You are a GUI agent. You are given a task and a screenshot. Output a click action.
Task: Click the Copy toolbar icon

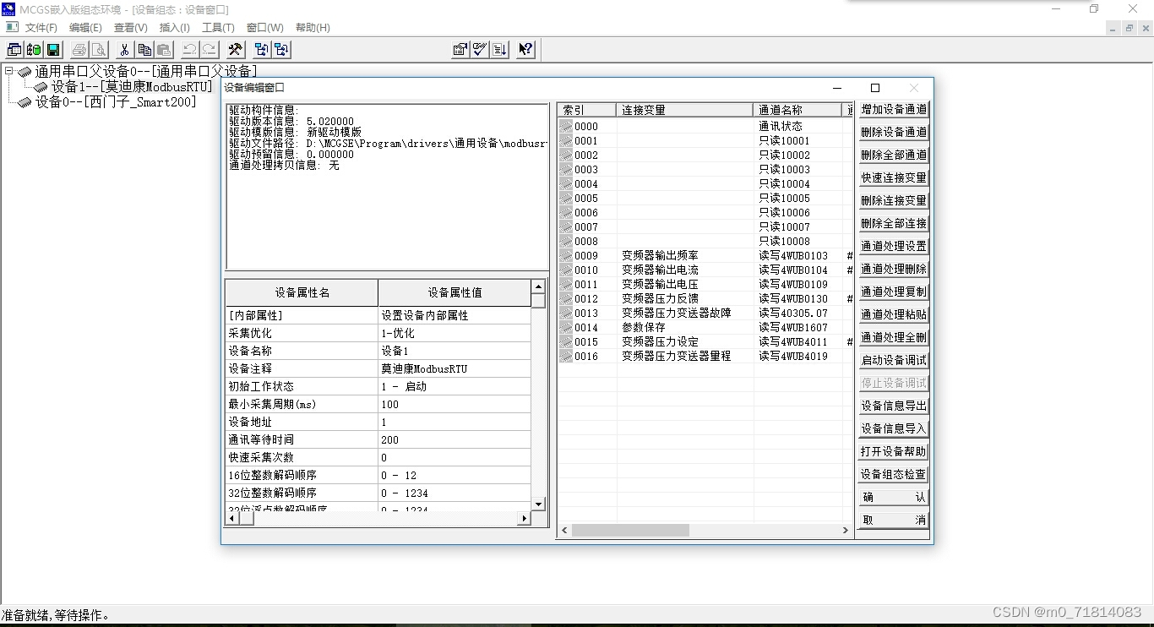(x=144, y=50)
